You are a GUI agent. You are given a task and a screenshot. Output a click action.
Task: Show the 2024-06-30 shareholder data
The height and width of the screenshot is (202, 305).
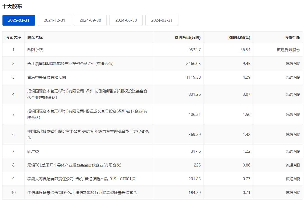[x=126, y=20]
